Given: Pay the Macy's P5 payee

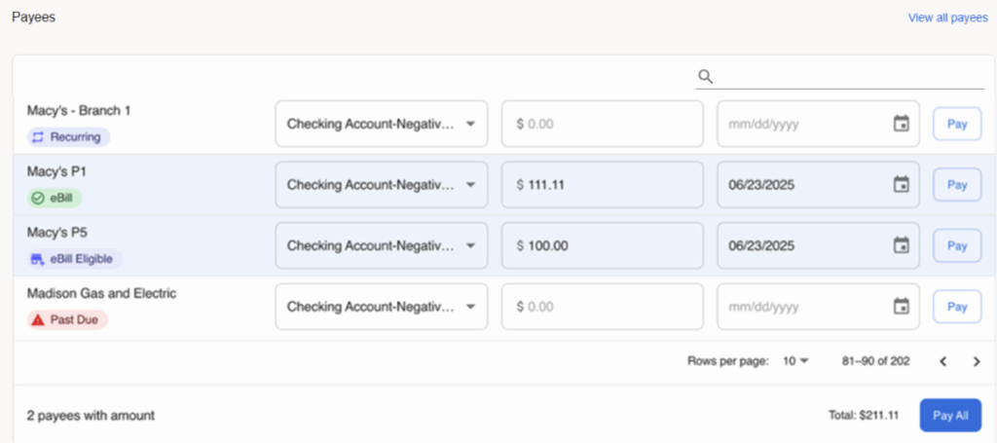Looking at the screenshot, I should pyautogui.click(x=957, y=246).
